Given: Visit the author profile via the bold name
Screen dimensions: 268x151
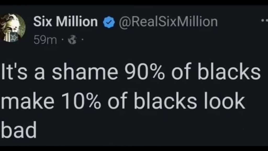Looking at the screenshot, I should coord(65,22).
